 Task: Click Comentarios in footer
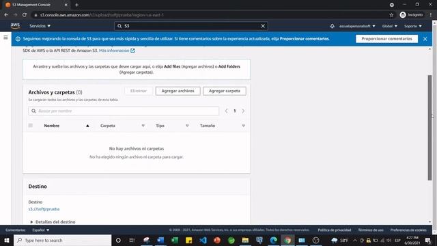(x=15, y=230)
